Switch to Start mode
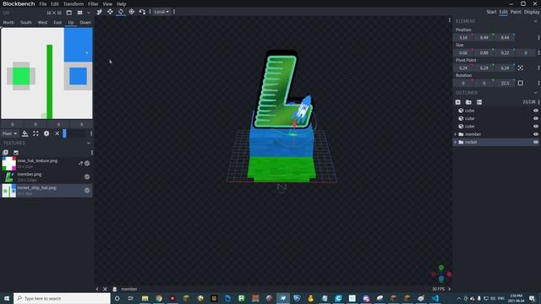The width and height of the screenshot is (541, 304). (491, 12)
